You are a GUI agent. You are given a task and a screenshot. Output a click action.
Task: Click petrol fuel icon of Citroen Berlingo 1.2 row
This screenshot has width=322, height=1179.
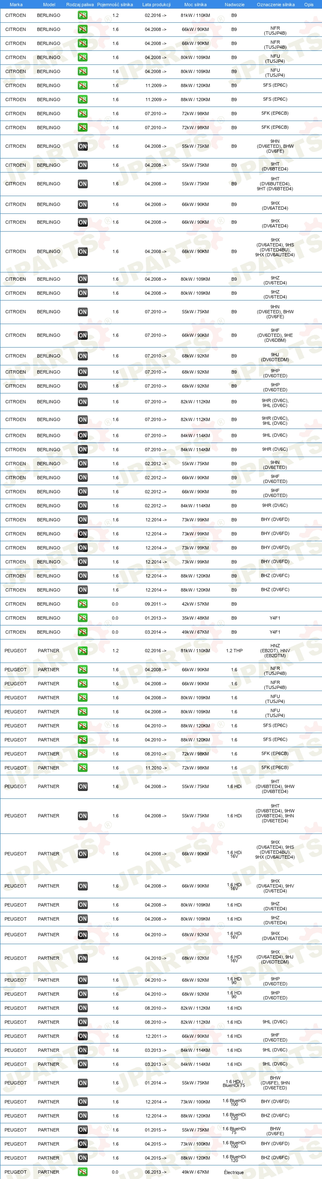[83, 15]
